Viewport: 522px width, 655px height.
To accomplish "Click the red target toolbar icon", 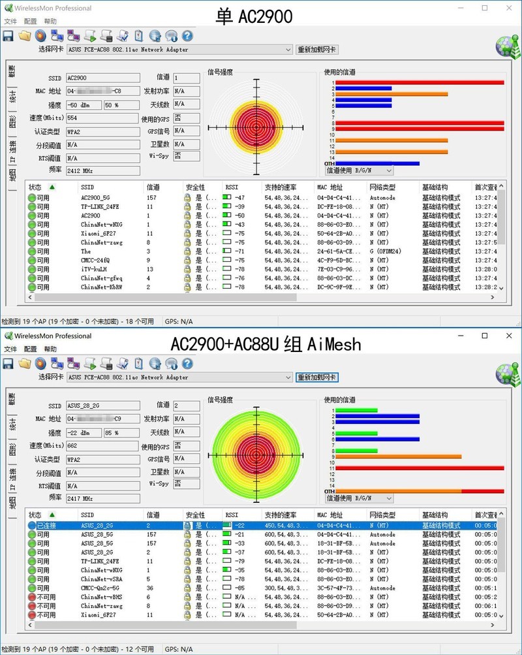I will tap(40, 36).
